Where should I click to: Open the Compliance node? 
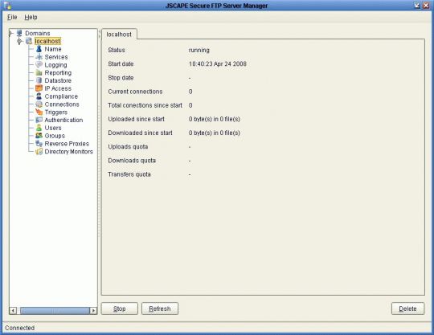[x=61, y=96]
